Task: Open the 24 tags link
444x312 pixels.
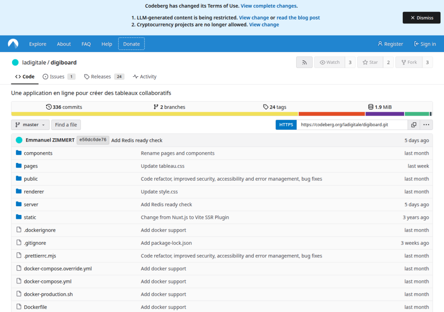Action: (x=274, y=107)
